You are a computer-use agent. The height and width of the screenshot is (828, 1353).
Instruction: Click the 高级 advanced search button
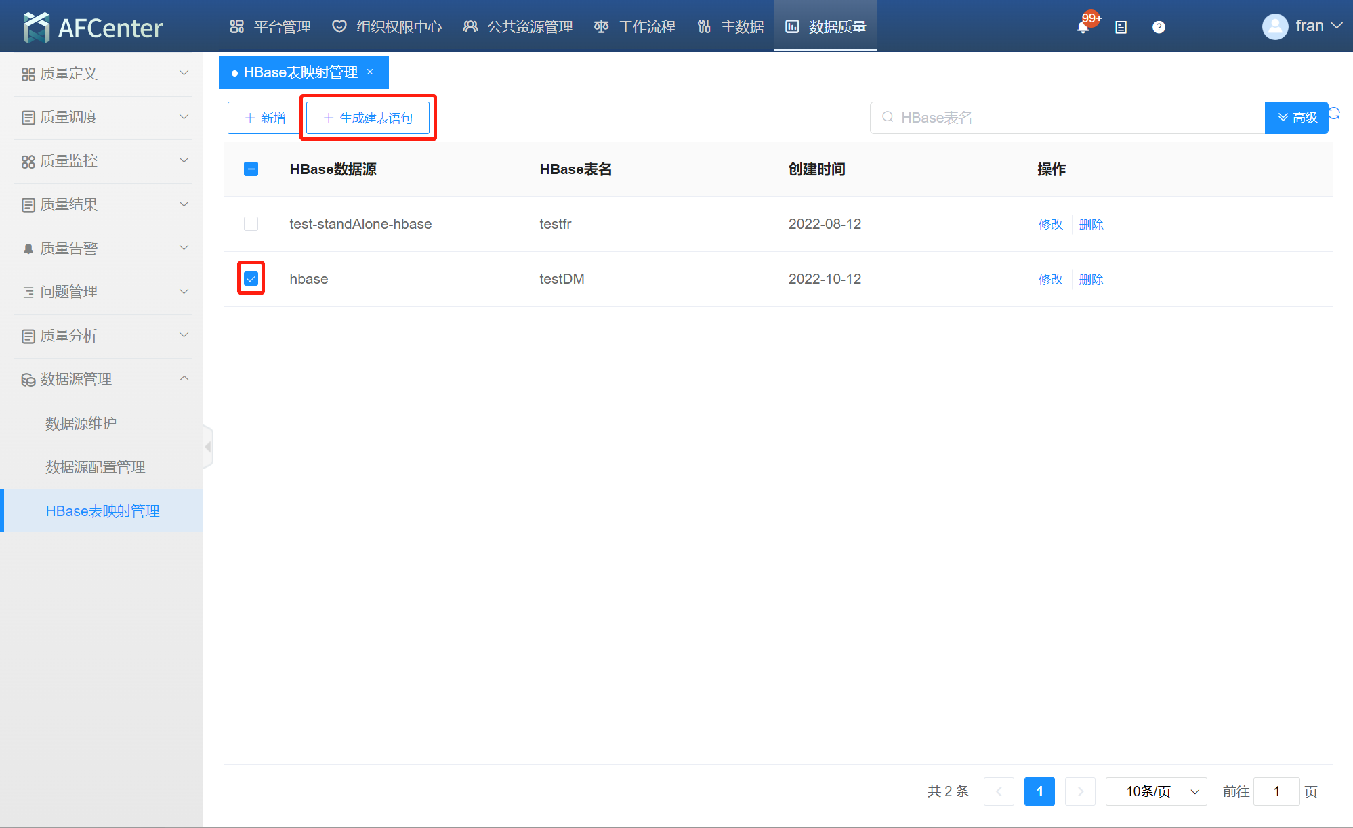(x=1297, y=118)
